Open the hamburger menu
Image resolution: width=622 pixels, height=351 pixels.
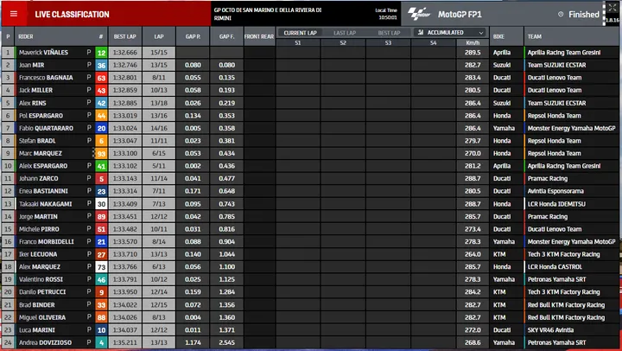coord(14,14)
